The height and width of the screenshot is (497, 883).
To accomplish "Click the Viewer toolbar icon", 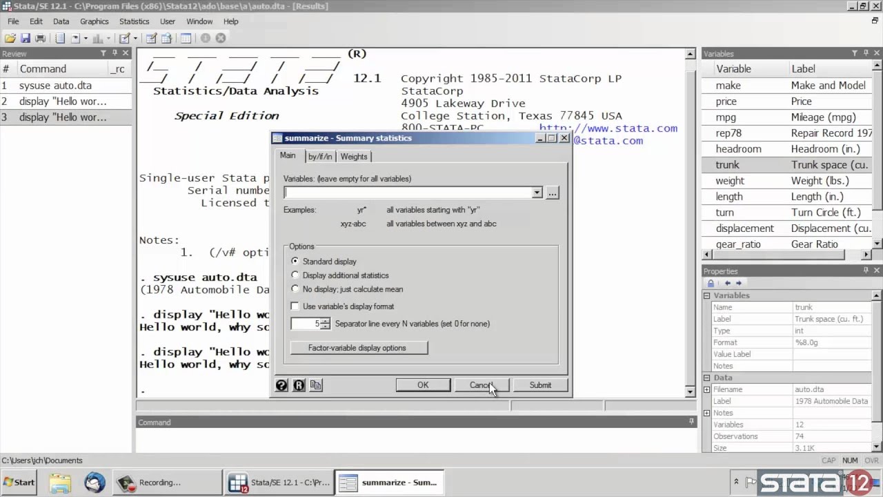I will (x=76, y=38).
